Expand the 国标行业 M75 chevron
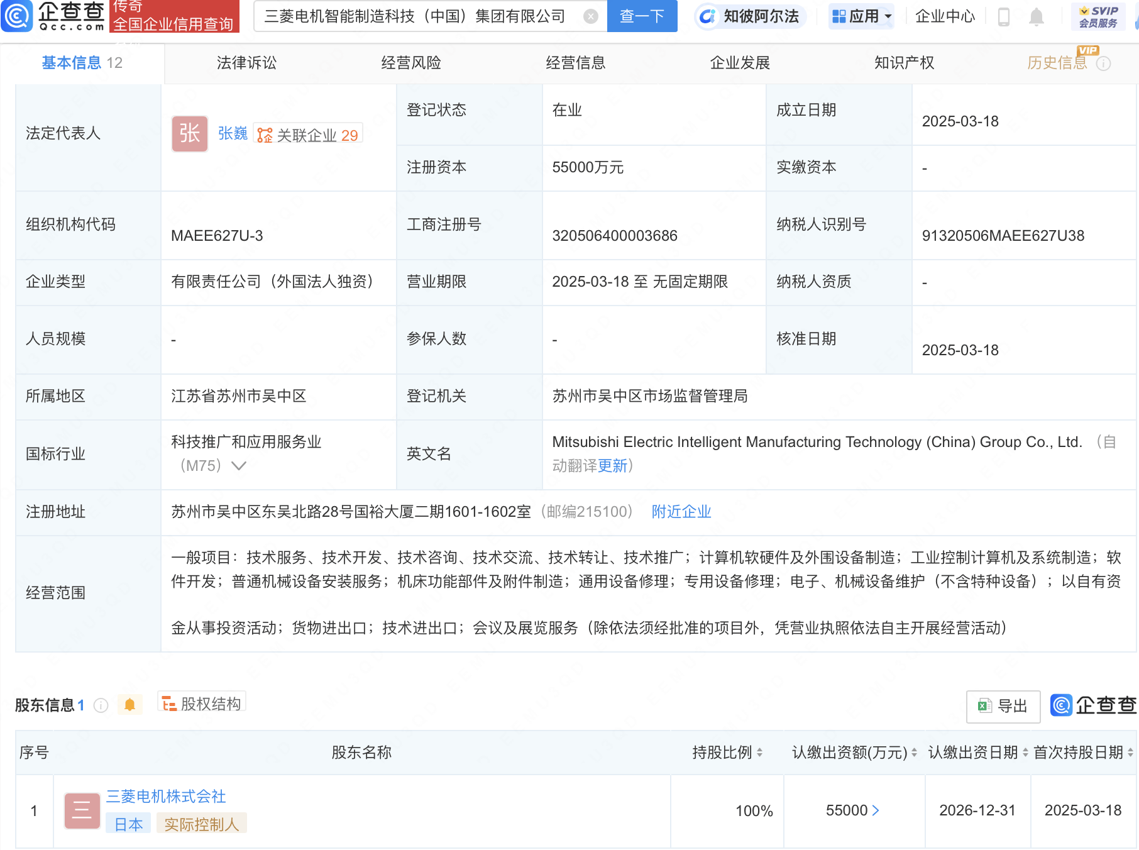 [239, 466]
